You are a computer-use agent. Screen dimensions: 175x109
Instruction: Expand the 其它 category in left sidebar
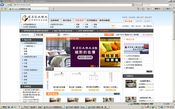click(32, 83)
